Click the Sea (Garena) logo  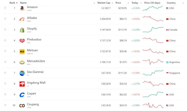[22, 73]
